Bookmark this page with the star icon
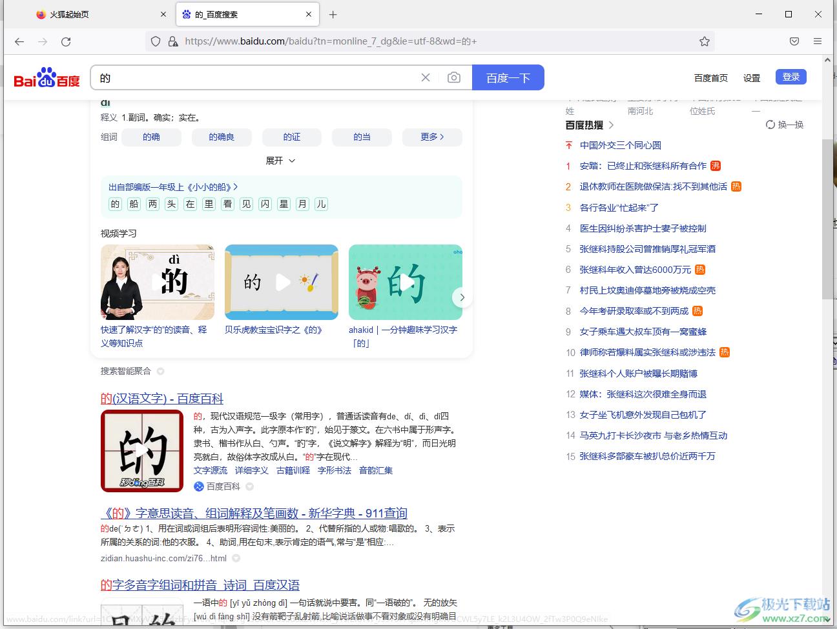Viewport: 837px width, 629px height. [x=705, y=41]
